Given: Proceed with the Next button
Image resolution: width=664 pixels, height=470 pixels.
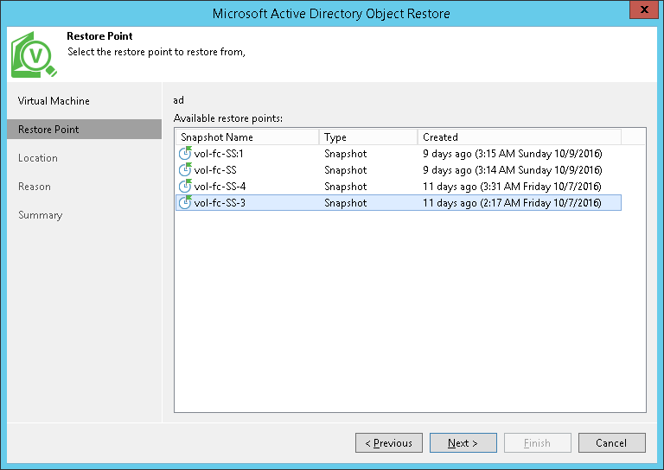Looking at the screenshot, I should pyautogui.click(x=463, y=442).
